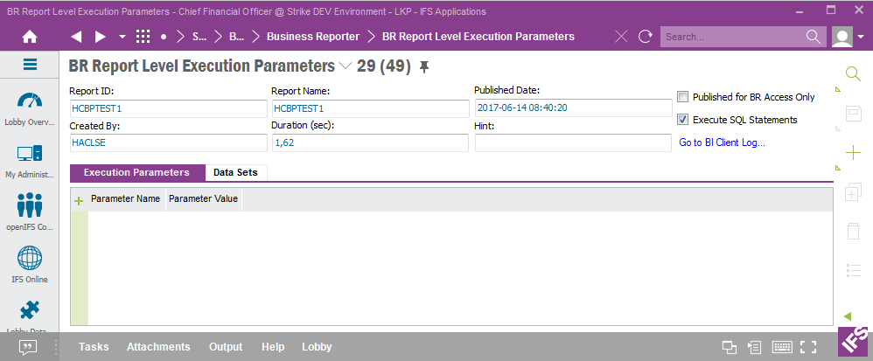Click the green Search icon in right toolbar
The height and width of the screenshot is (361, 873).
click(853, 74)
